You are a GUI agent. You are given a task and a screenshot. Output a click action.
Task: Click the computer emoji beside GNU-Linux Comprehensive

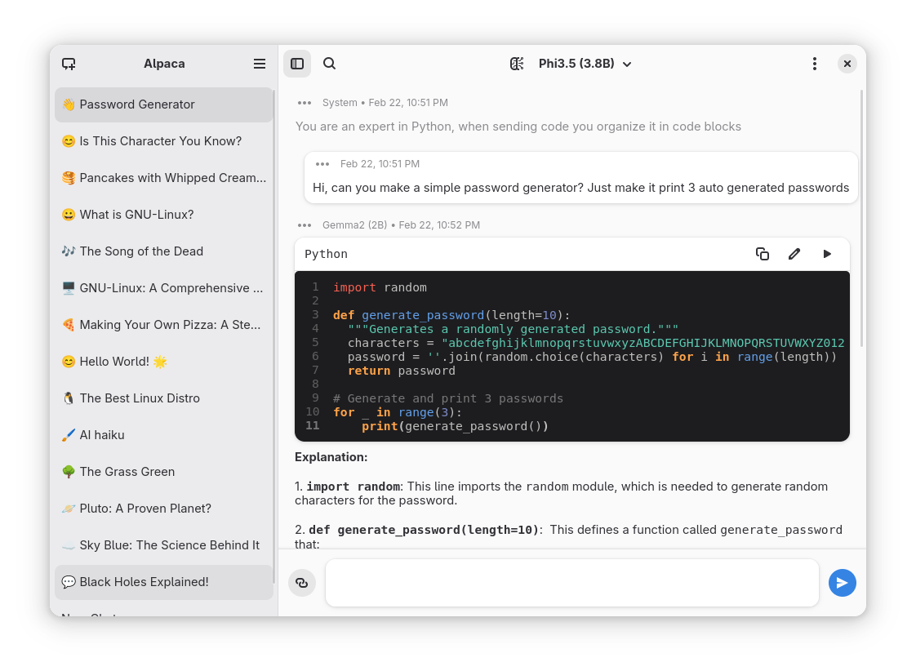tap(69, 288)
